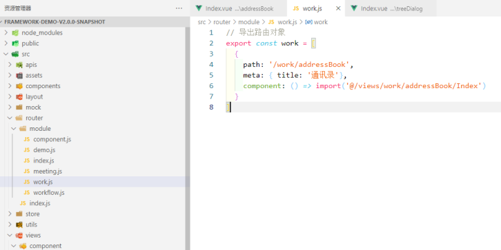Click the layout folder icon
Image resolution: width=501 pixels, height=250 pixels.
pyautogui.click(x=19, y=96)
